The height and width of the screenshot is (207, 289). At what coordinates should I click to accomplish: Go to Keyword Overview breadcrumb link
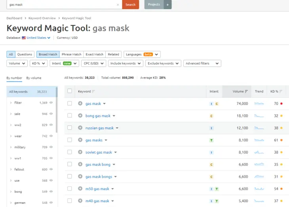click(42, 18)
